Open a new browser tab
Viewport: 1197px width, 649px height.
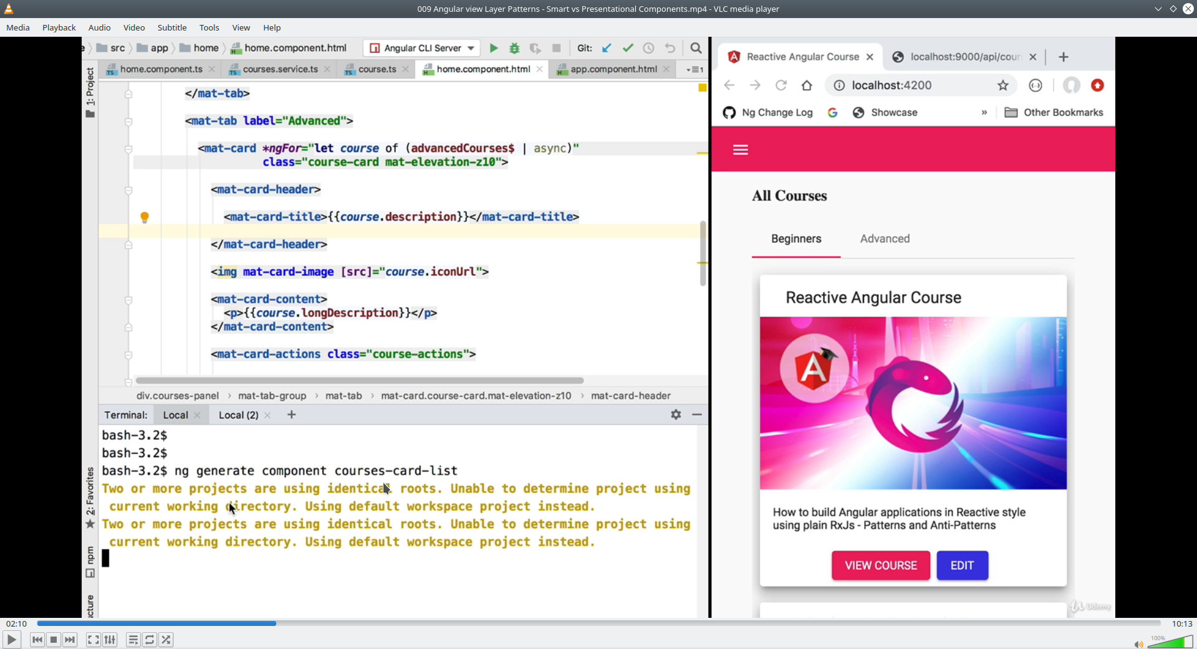1064,57
